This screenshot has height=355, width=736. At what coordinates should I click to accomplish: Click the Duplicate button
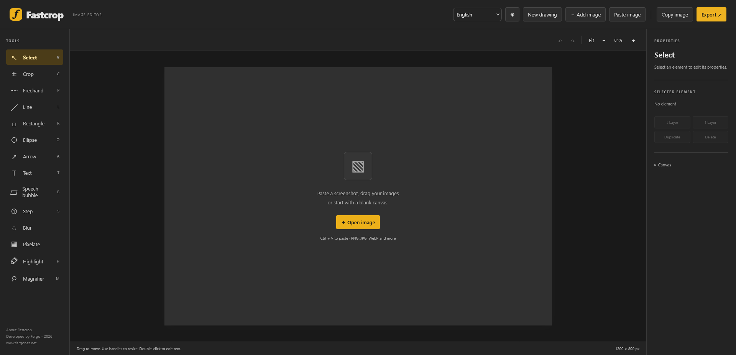672,137
